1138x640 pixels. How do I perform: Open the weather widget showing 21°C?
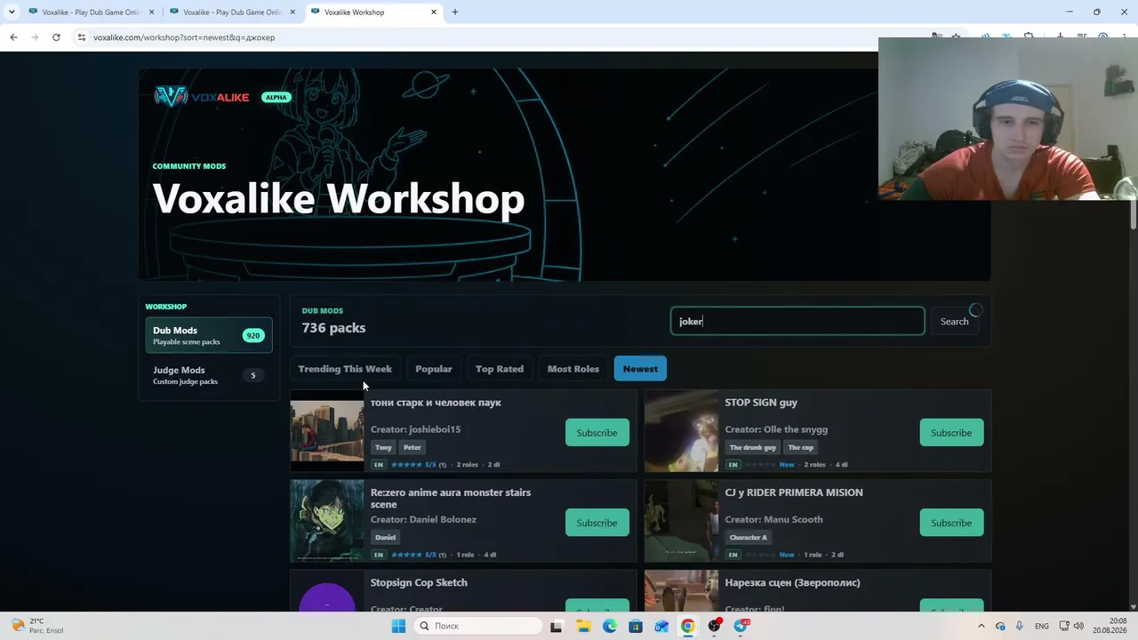[36, 626]
